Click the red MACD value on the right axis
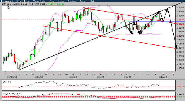This screenshot has width=185, height=101. click(181, 97)
